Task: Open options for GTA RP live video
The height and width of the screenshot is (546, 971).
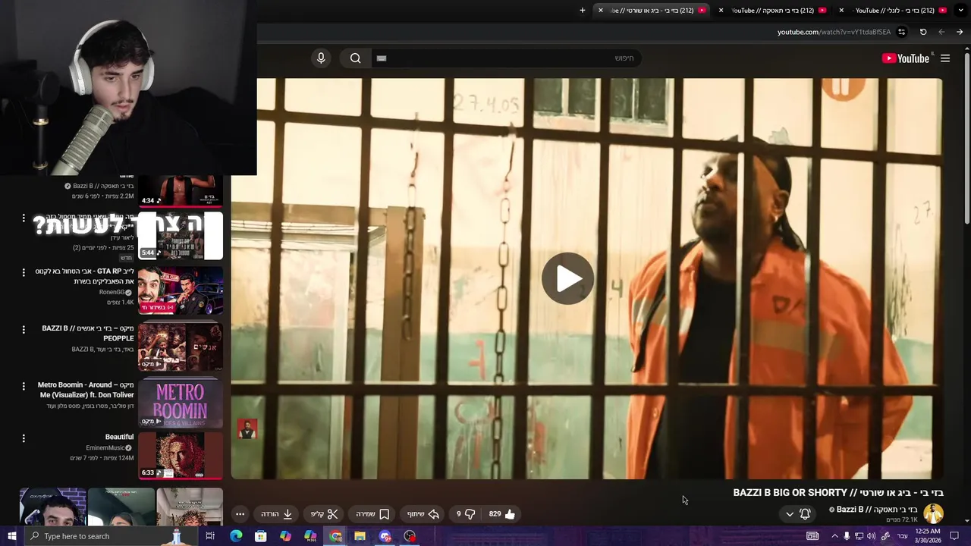Action: (24, 273)
